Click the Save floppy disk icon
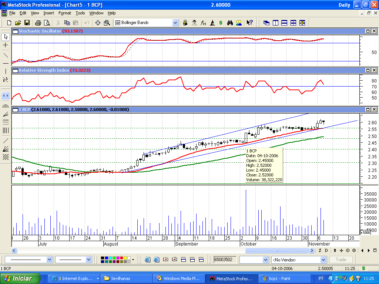 27,23
